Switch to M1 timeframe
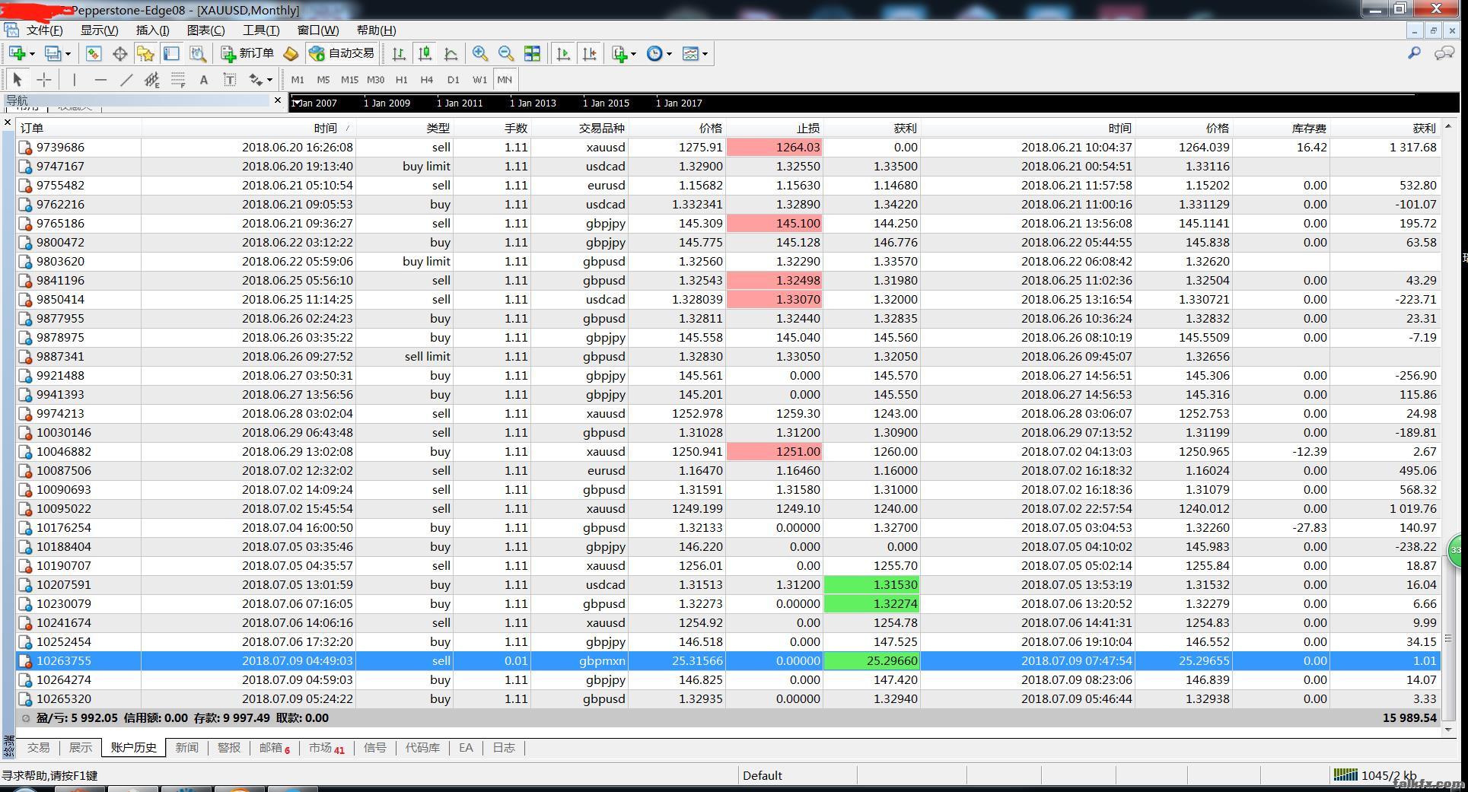The image size is (1468, 792). [x=298, y=79]
